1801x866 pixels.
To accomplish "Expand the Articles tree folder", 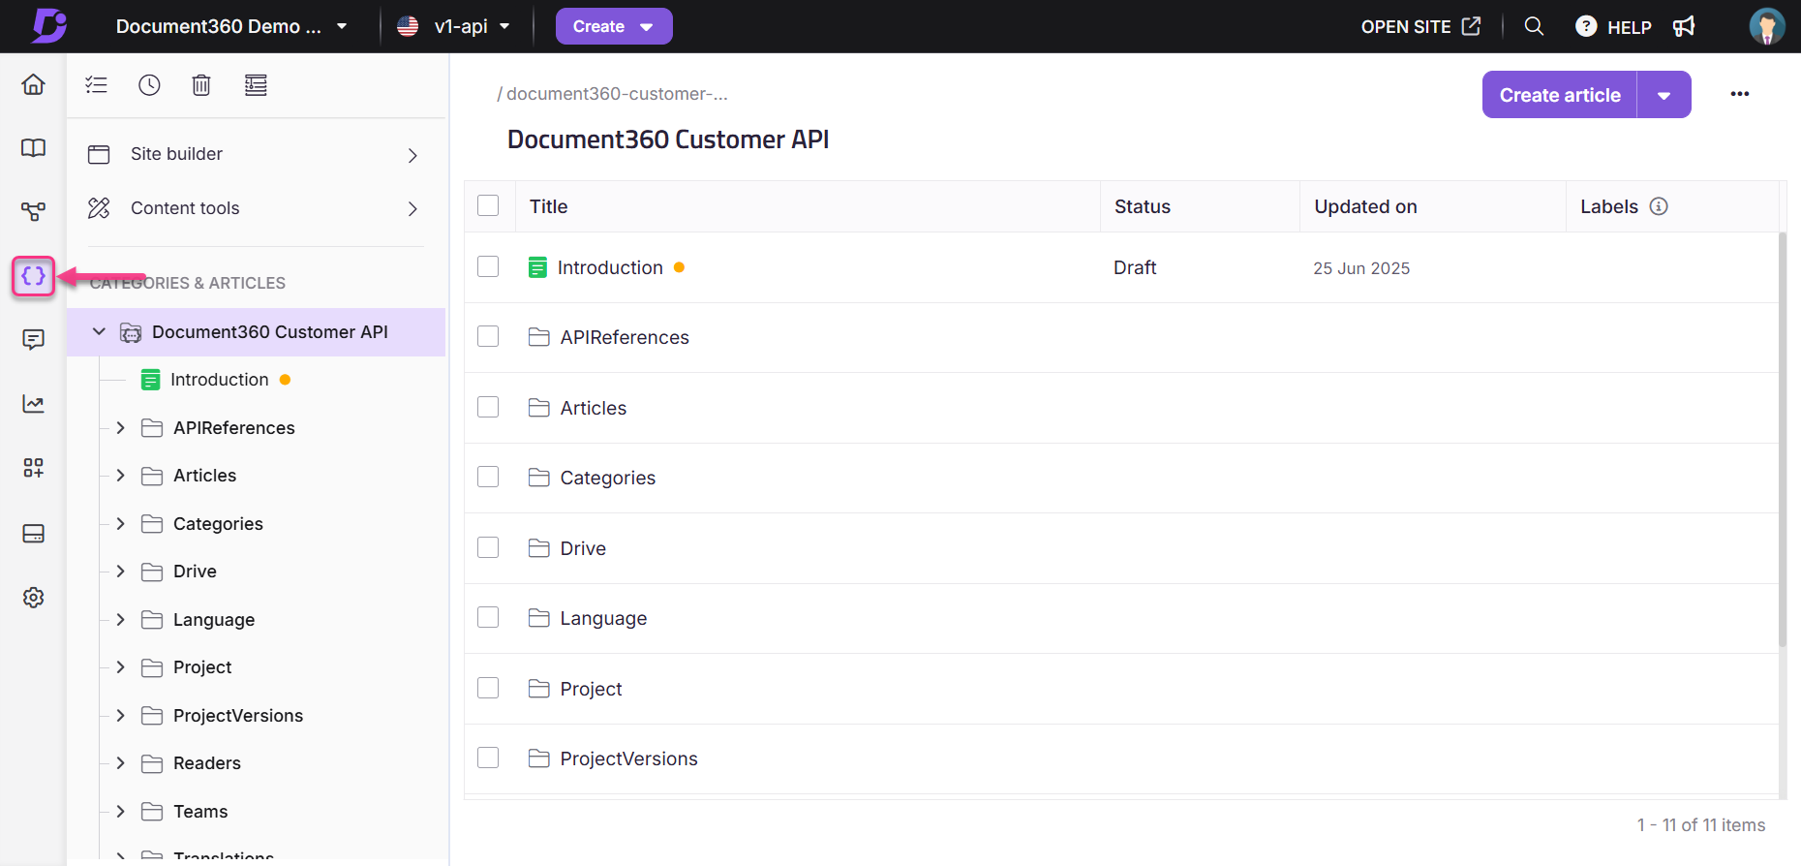I will pyautogui.click(x=120, y=475).
